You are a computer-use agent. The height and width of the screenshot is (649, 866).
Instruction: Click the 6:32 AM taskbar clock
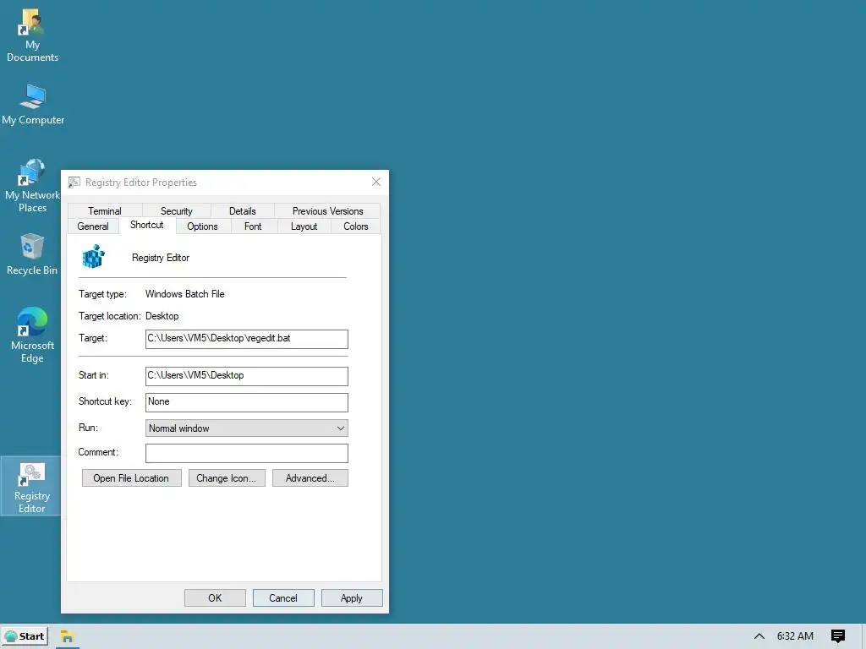pos(795,636)
